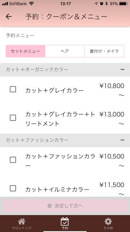
Task: Tap the 決定して次へ button
Action: (65, 206)
